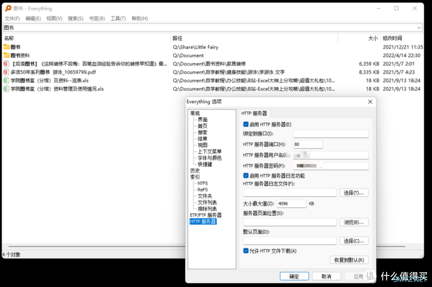Select 结果 in options tree
Image resolution: width=432 pixels, height=287 pixels.
point(202,138)
